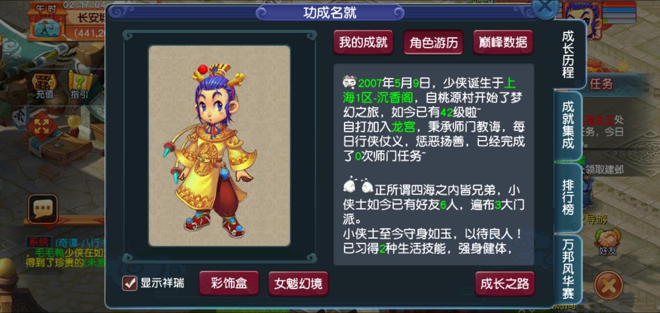
Task: Switch to the 排行榜 side tab
Action: tap(569, 197)
